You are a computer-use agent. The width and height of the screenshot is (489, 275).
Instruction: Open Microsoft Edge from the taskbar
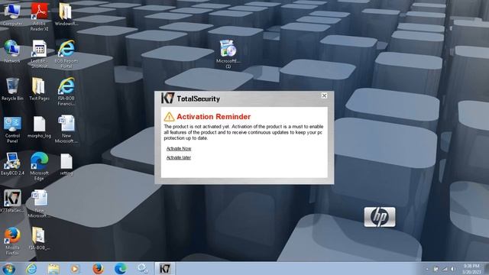coord(121,268)
